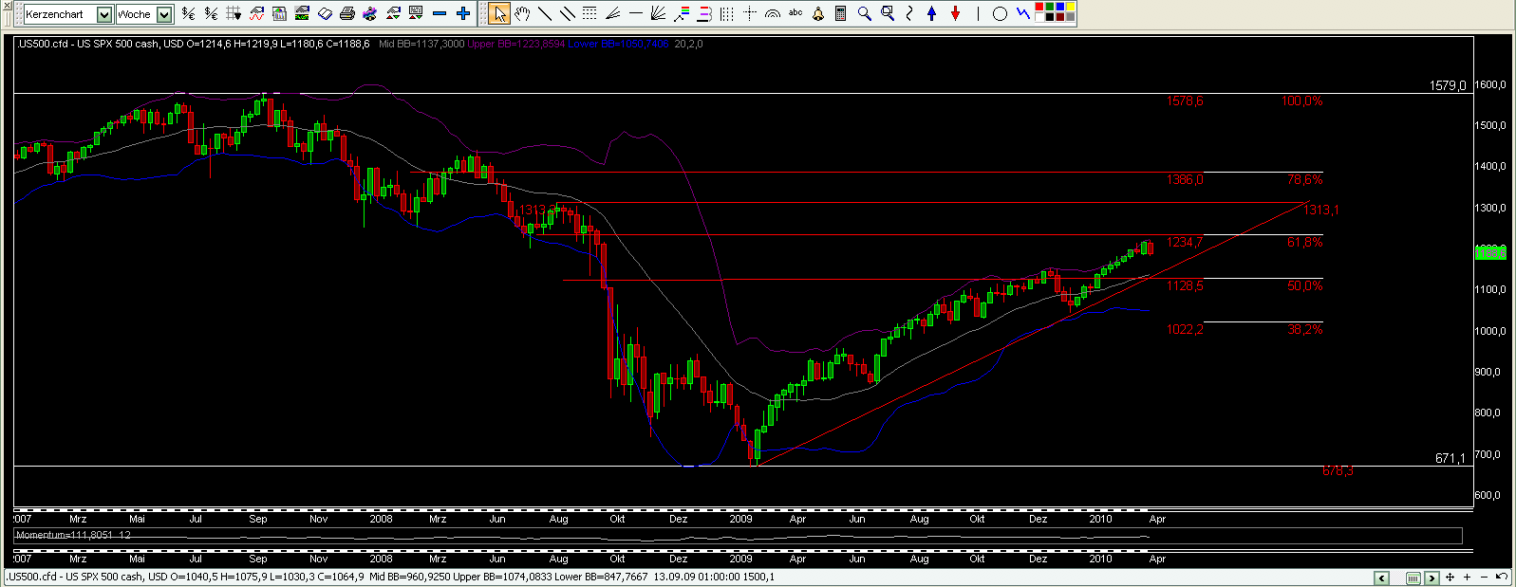Click the 61,8% Fibonacci level label
Screen dimensions: 1516x587
click(x=1305, y=242)
